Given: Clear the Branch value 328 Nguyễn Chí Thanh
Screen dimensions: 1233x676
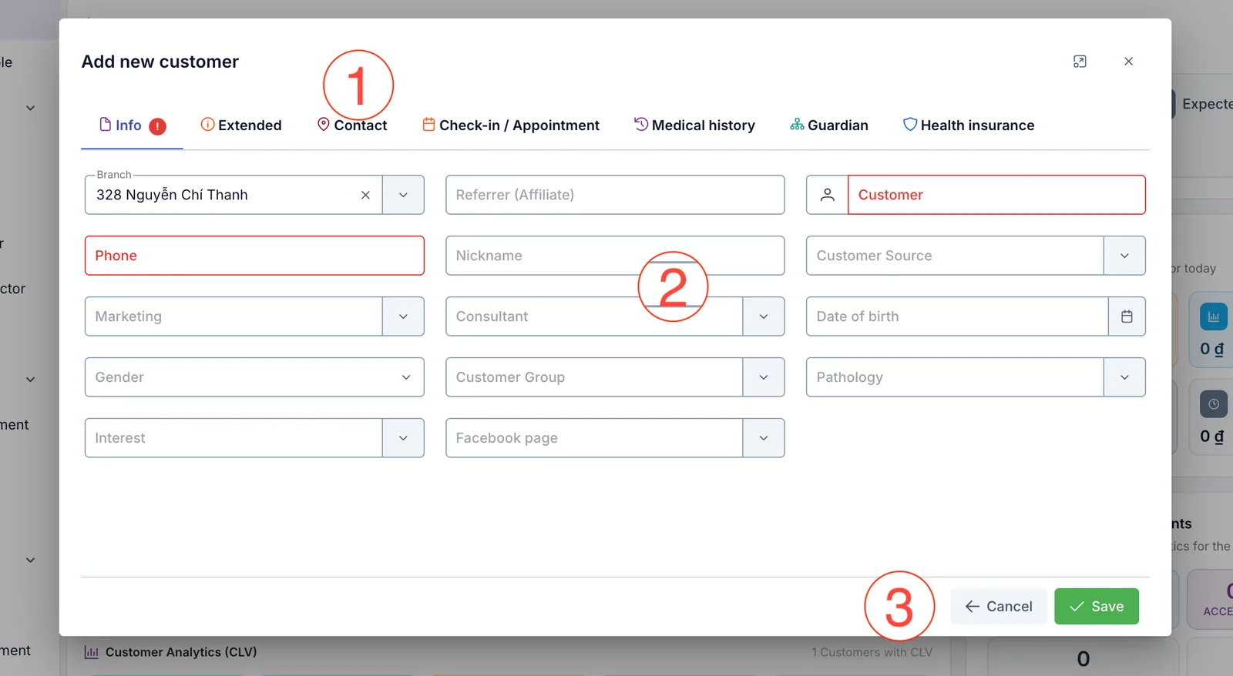Looking at the screenshot, I should pyautogui.click(x=365, y=195).
